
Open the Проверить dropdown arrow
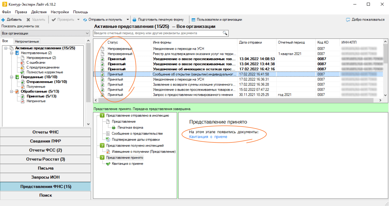[x=78, y=20]
